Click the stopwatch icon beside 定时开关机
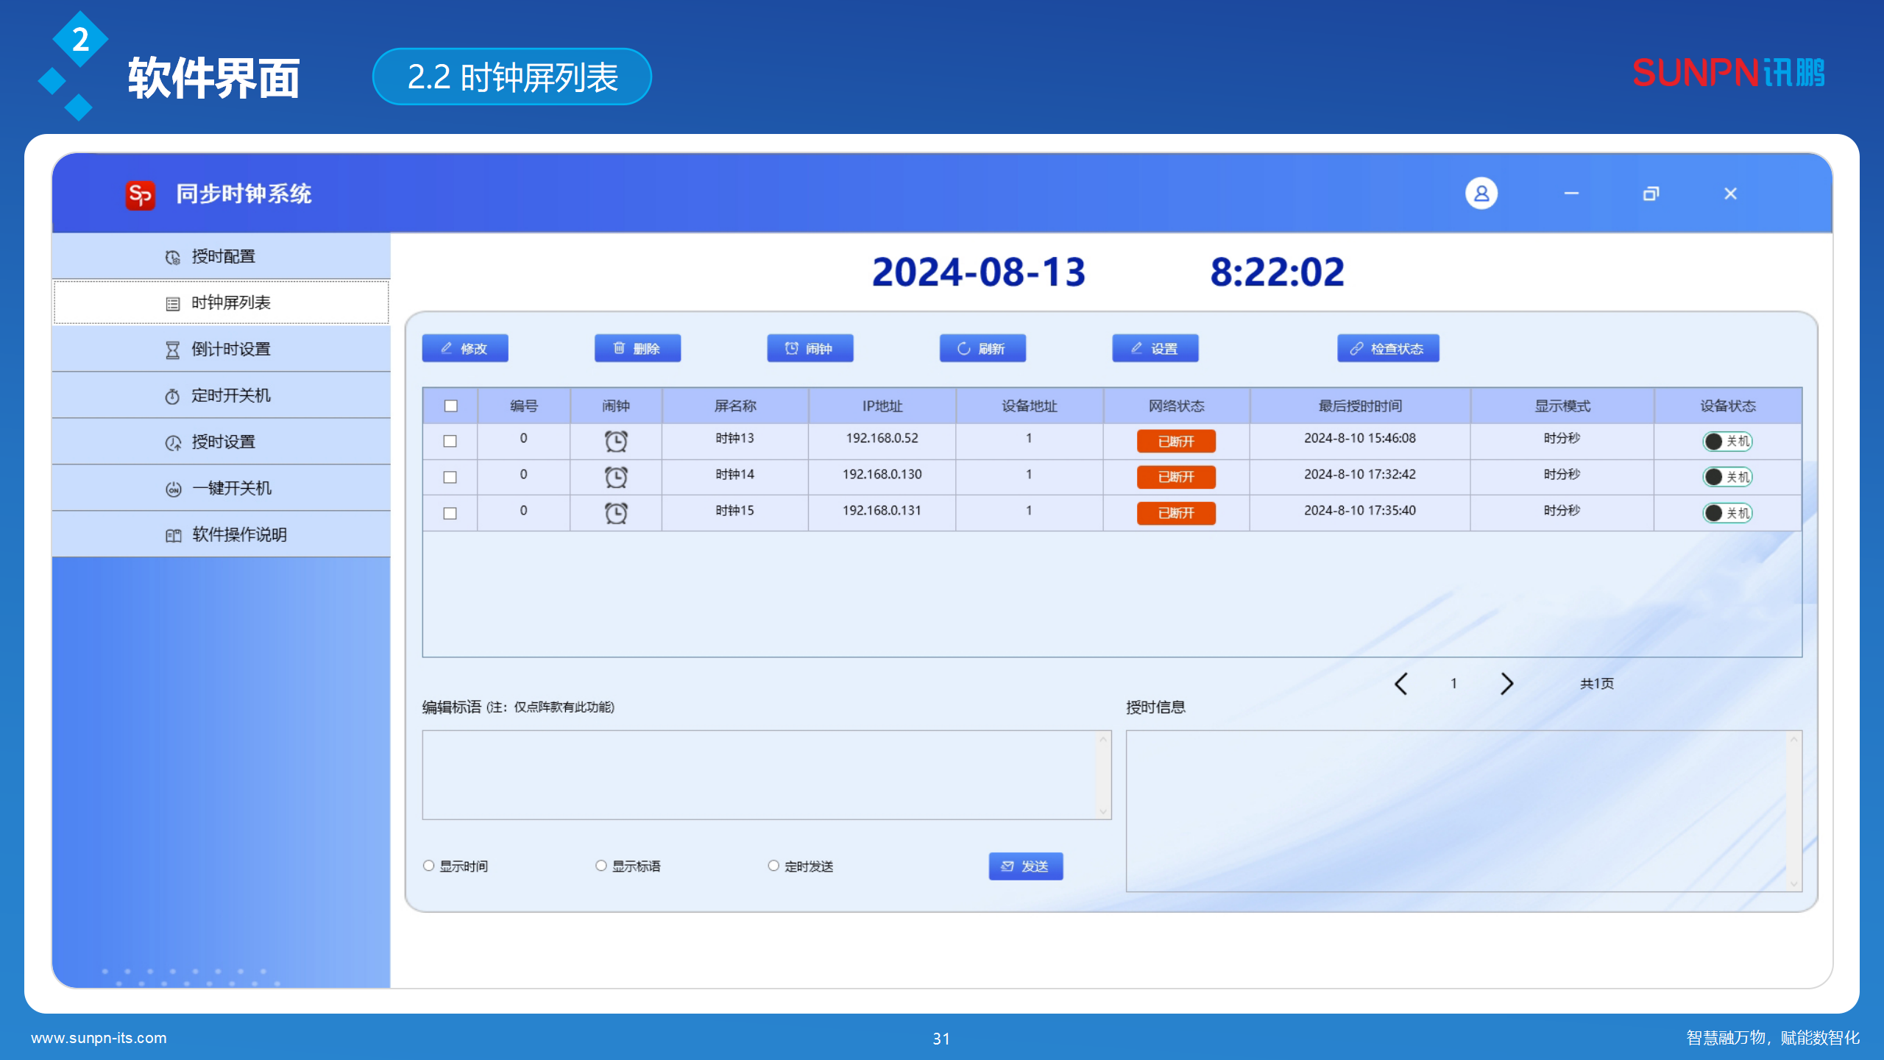1884x1060 pixels. coord(171,395)
